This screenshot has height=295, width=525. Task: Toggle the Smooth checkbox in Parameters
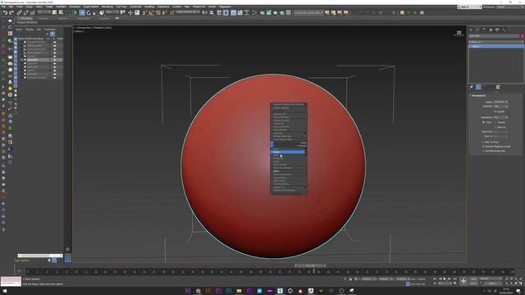coord(495,111)
